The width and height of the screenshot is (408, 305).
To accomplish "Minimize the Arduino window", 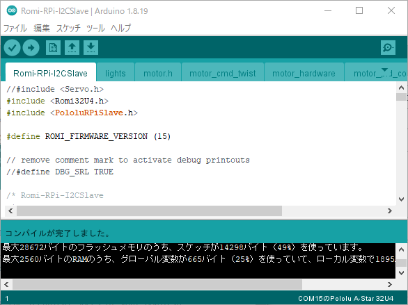I will click(328, 10).
